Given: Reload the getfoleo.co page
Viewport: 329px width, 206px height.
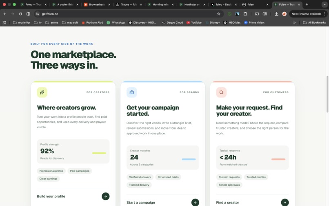Looking at the screenshot, I should pos(20,14).
